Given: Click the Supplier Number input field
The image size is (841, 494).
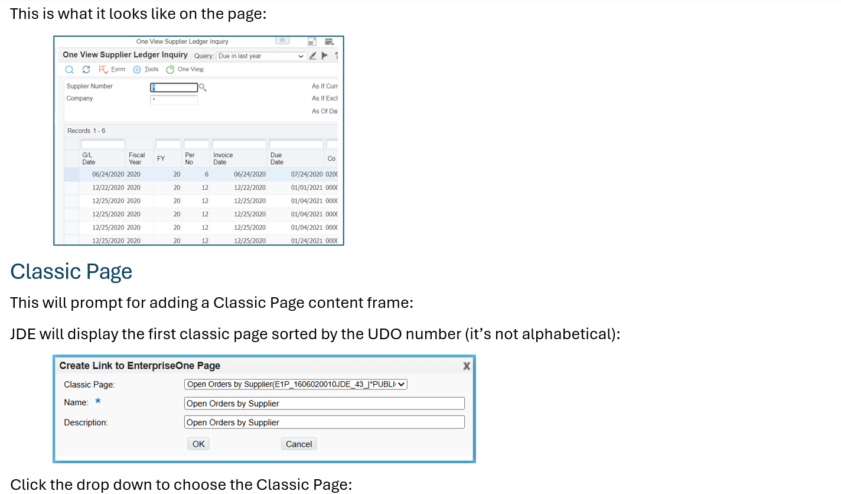Looking at the screenshot, I should pos(174,87).
